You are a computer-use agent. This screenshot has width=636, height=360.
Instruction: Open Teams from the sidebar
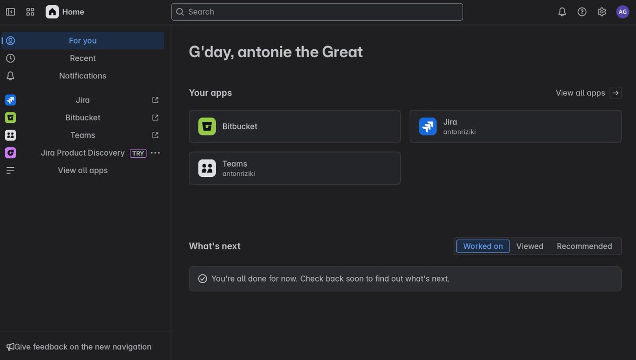pyautogui.click(x=83, y=135)
